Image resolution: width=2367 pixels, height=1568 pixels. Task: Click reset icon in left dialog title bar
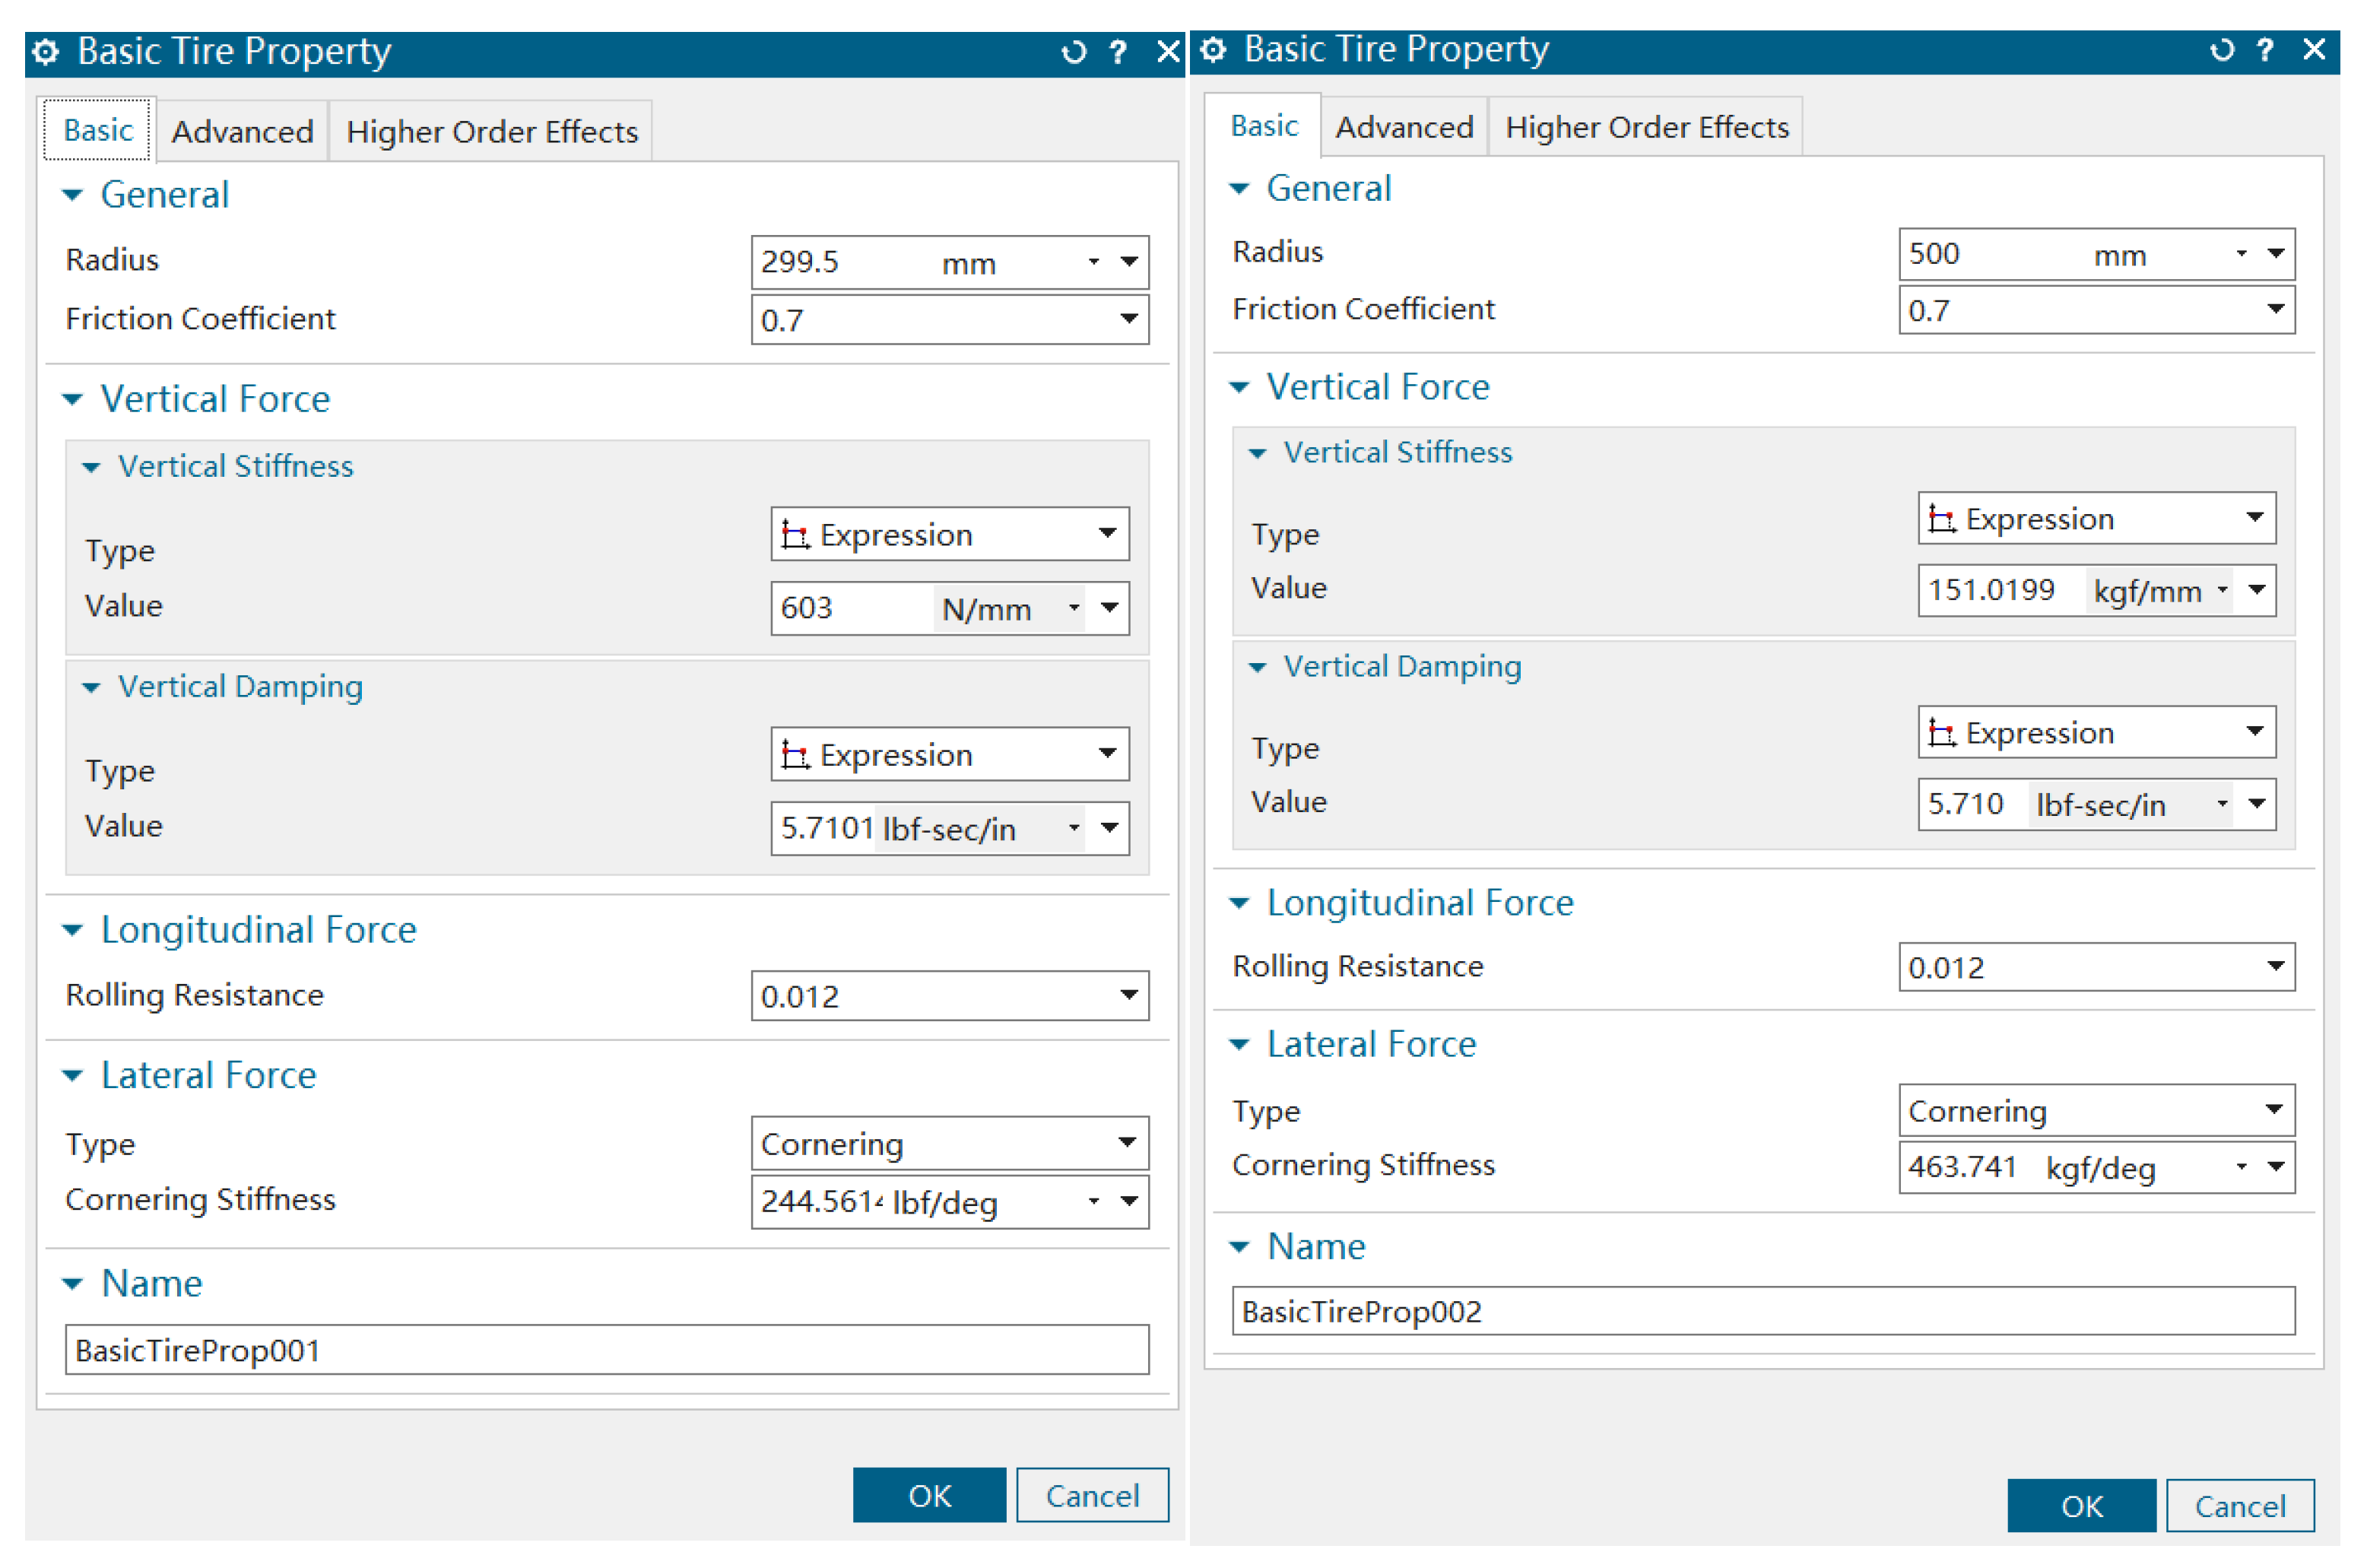click(x=1073, y=52)
